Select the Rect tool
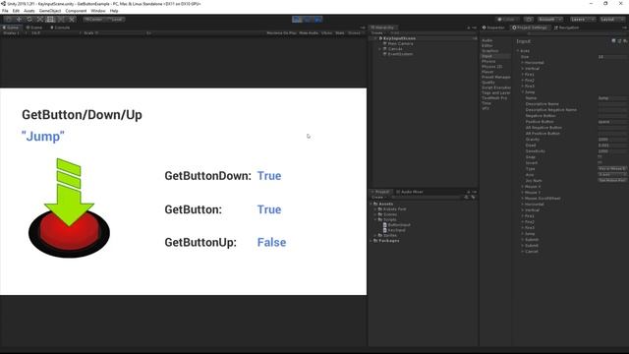 tap(50, 20)
